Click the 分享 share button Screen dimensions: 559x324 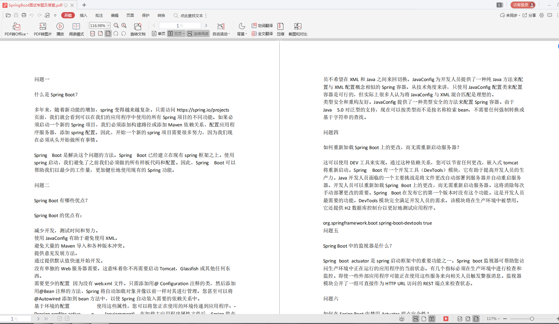529,15
